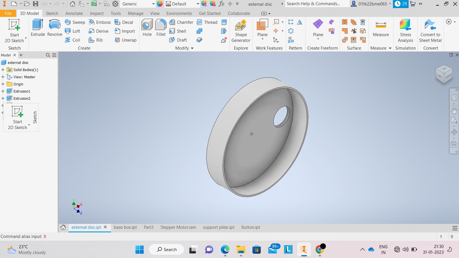The width and height of the screenshot is (459, 258).
Task: Expand the Solid Bodies(1) node
Action: pyautogui.click(x=3, y=70)
